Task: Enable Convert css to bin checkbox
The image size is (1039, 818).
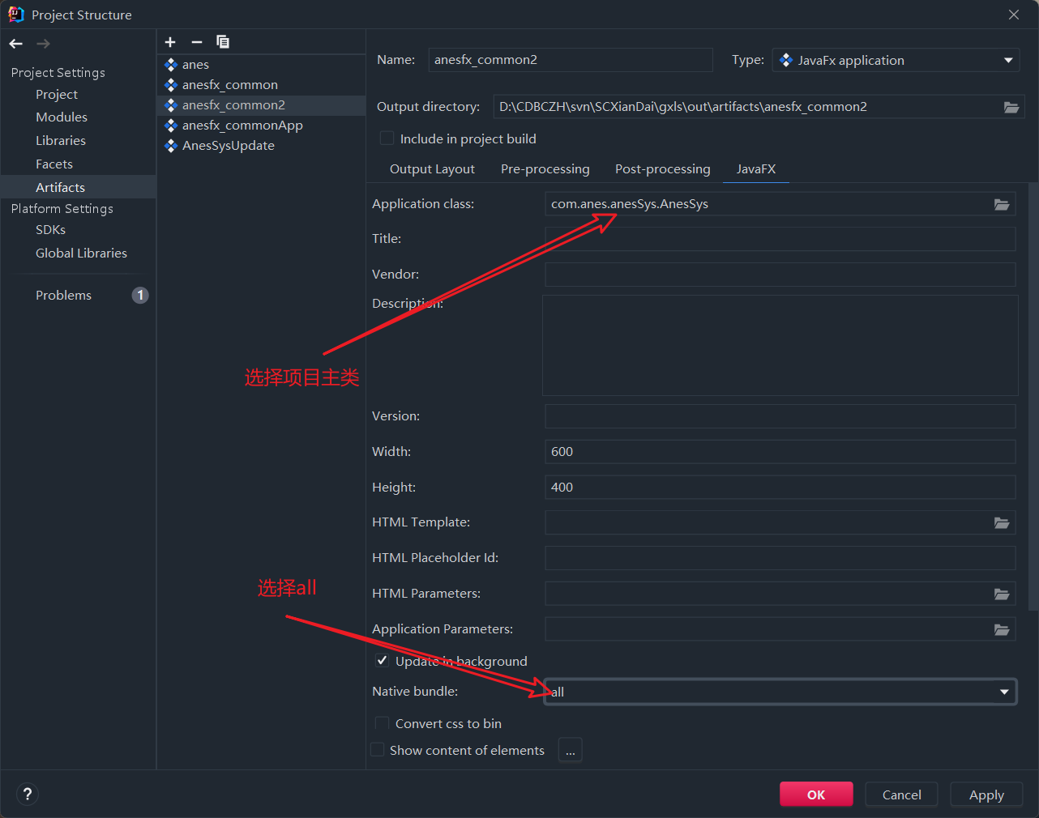Action: (382, 723)
